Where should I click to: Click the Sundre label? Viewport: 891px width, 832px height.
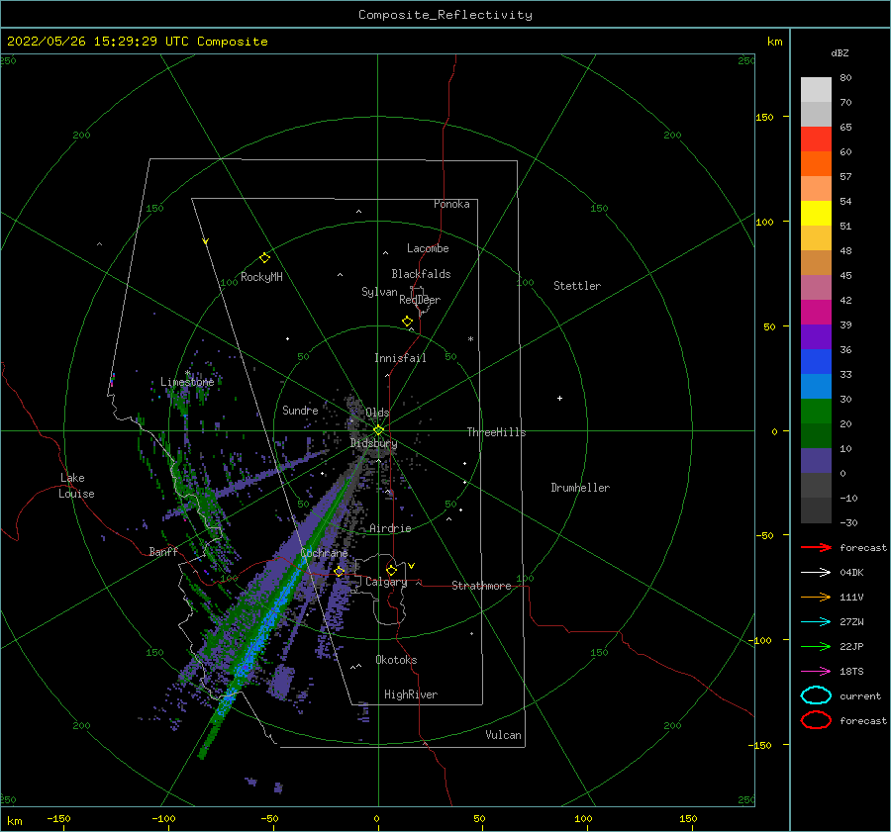tap(300, 411)
